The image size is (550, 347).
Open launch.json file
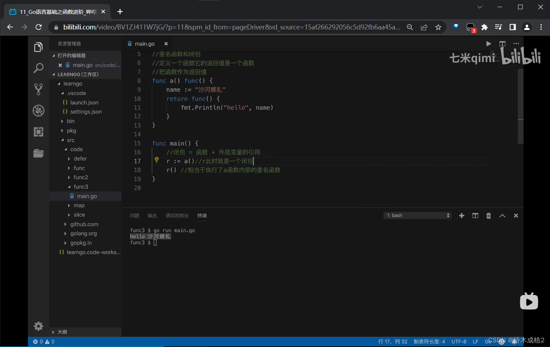tap(84, 103)
